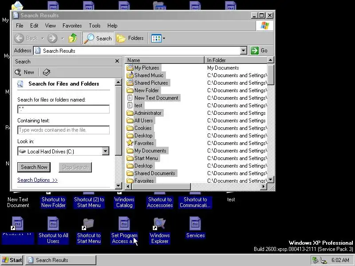Click the Safely Remove Hardware tray icon

point(315,260)
